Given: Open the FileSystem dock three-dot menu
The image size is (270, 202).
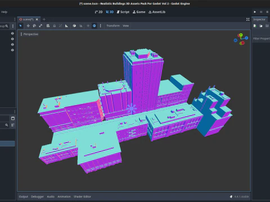Looking at the screenshot, I should [15, 112].
